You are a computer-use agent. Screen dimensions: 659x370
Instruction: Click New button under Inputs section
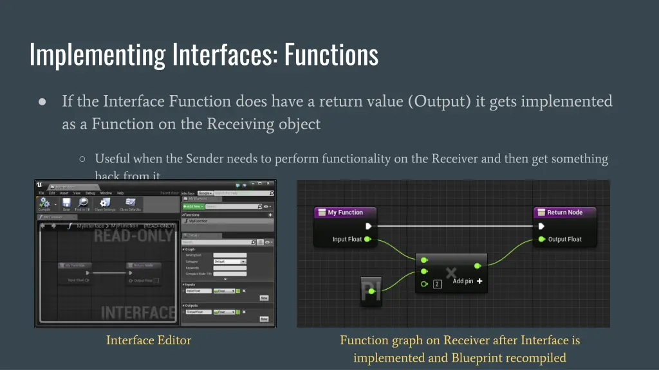pyautogui.click(x=264, y=298)
